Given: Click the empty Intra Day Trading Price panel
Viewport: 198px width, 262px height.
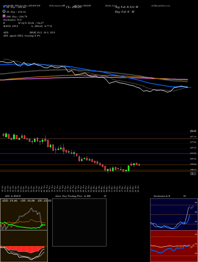Looking at the screenshot, I should pos(79,222).
